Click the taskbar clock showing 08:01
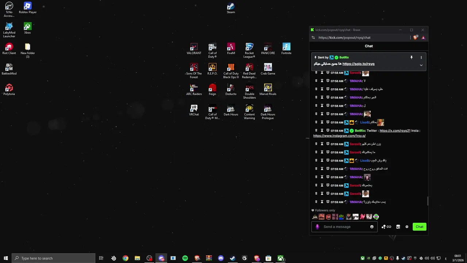This screenshot has width=467, height=263. [x=458, y=258]
